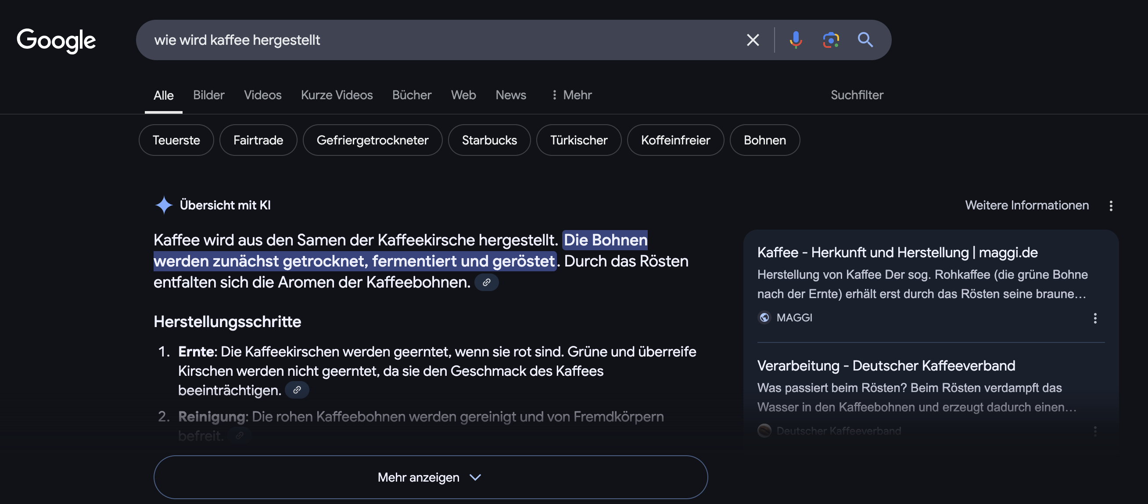Apply the Starbucks suggestion chip

pos(489,140)
